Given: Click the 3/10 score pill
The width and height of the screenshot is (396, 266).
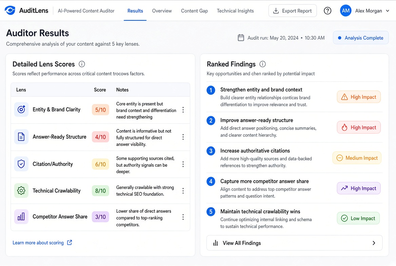Looking at the screenshot, I should [x=100, y=217].
